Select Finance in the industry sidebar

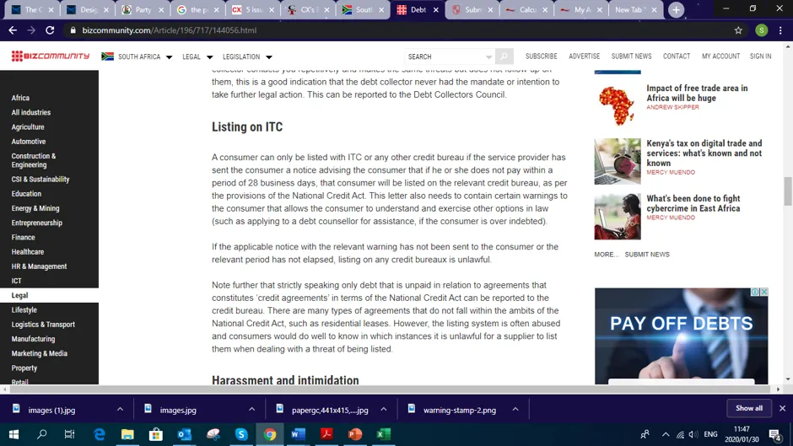[24, 237]
